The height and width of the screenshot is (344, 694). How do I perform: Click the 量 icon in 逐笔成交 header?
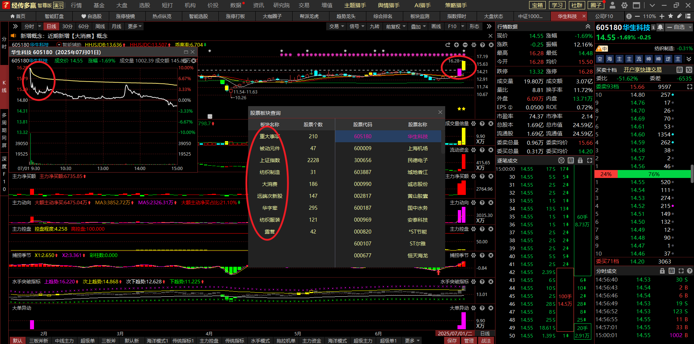571,160
